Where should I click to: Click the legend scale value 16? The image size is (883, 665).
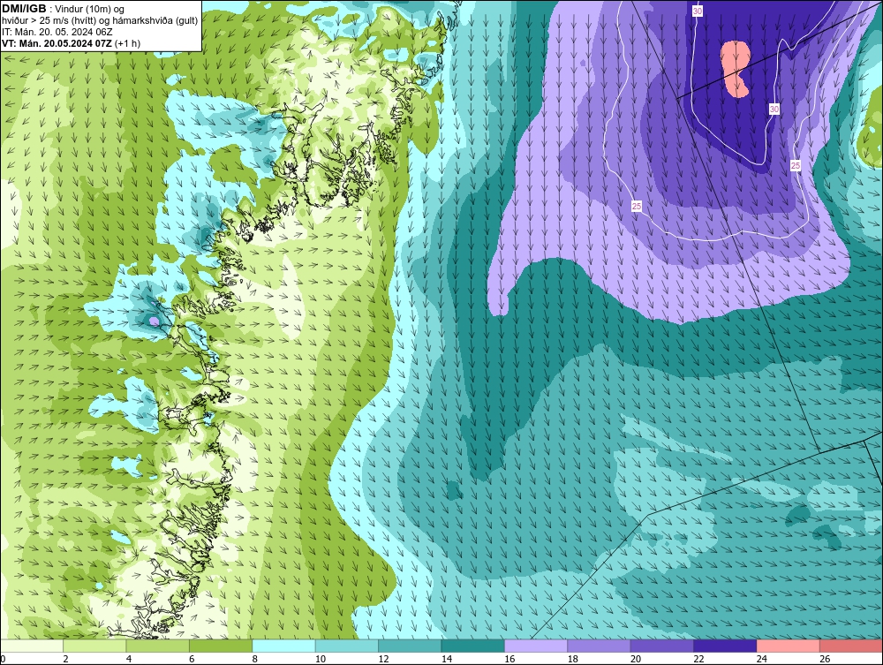tap(509, 659)
